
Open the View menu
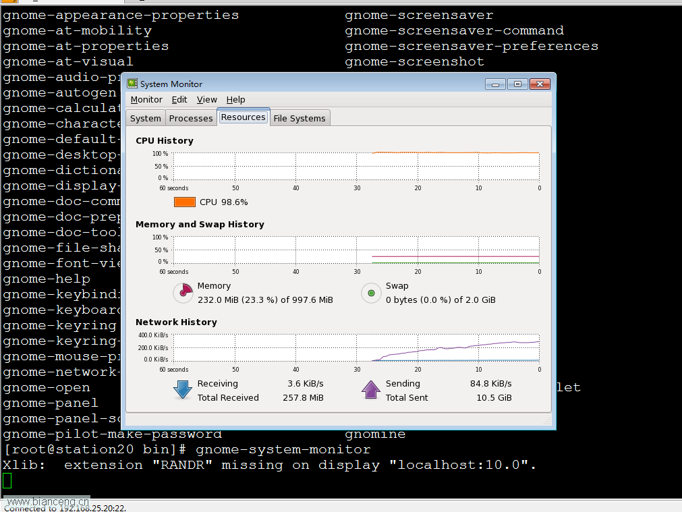point(206,100)
